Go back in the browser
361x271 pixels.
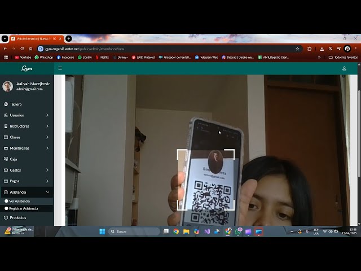coord(5,49)
